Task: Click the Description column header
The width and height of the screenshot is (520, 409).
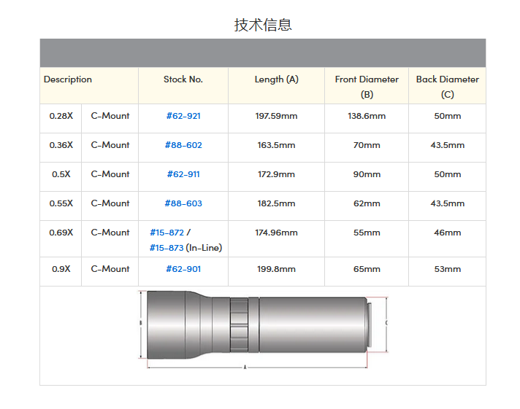Action: pyautogui.click(x=68, y=79)
